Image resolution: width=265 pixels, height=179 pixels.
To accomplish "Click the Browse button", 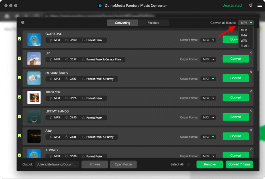I will 95,164.
